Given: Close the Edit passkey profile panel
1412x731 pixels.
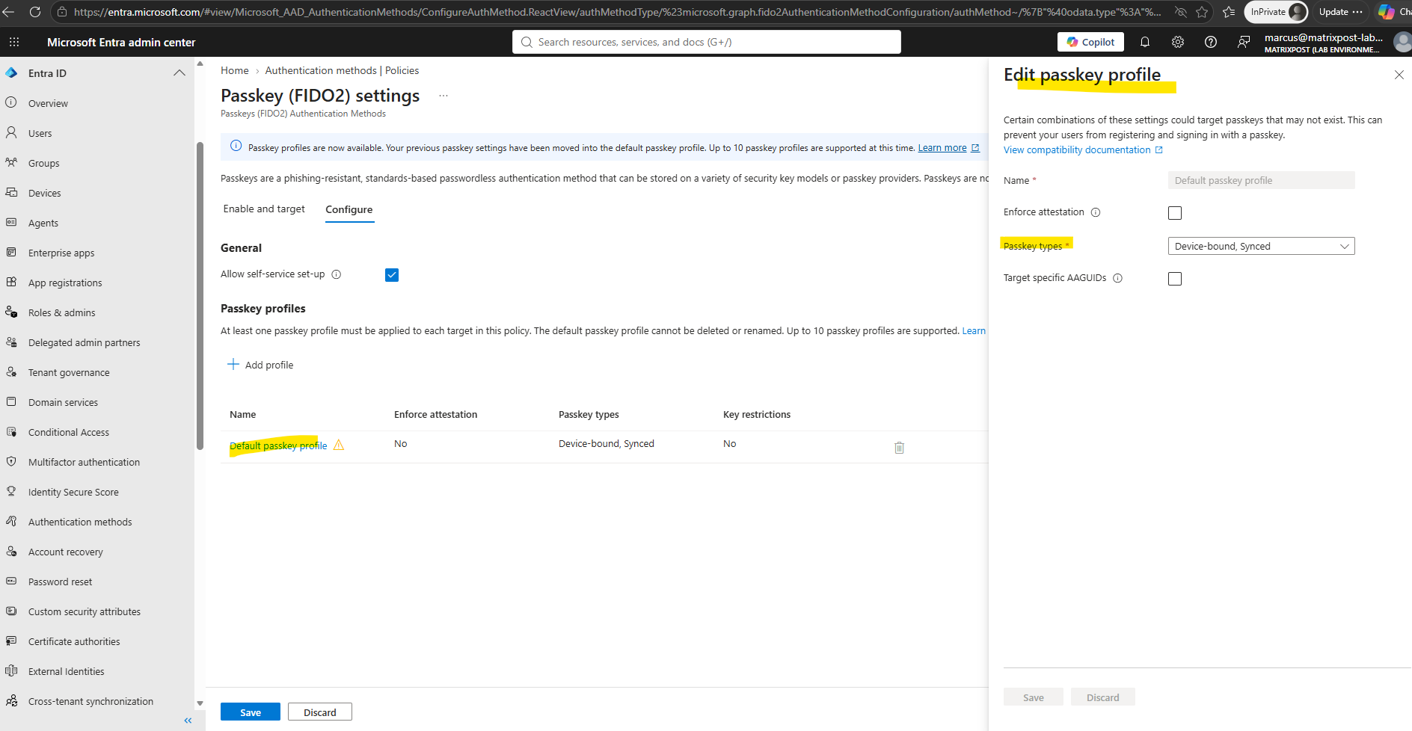Looking at the screenshot, I should pos(1399,75).
